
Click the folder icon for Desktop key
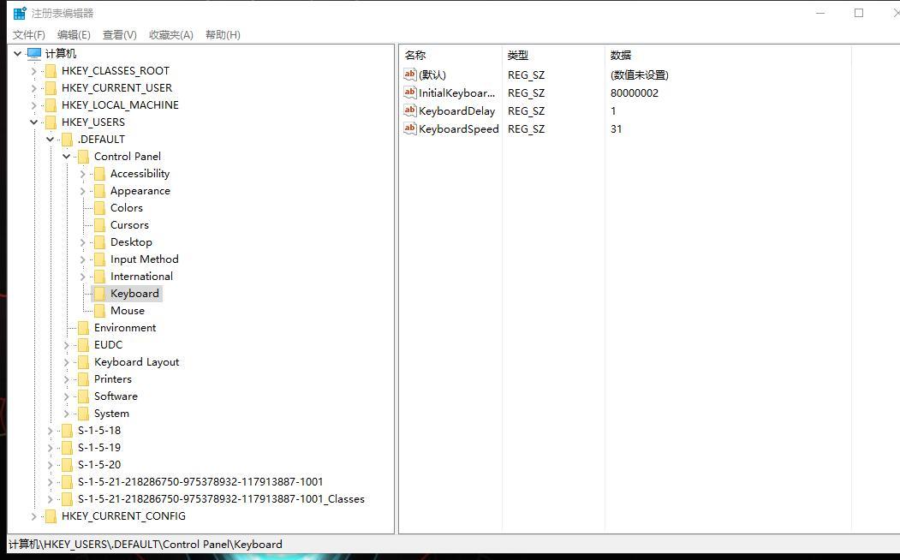coord(100,241)
